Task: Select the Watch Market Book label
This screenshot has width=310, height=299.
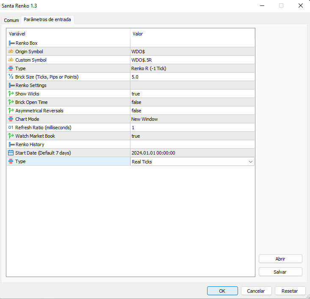Action: click(x=35, y=136)
